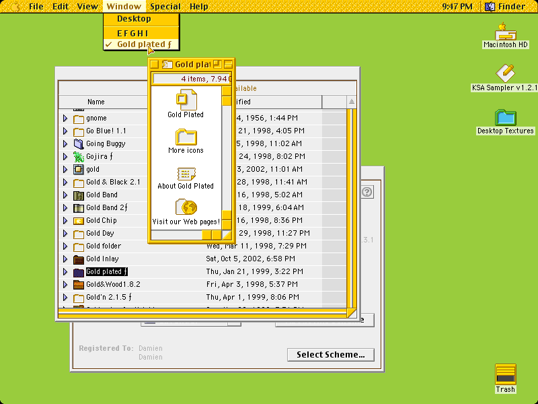The width and height of the screenshot is (538, 404).
Task: Click the Gold Chip folder icon
Action: 79,221
